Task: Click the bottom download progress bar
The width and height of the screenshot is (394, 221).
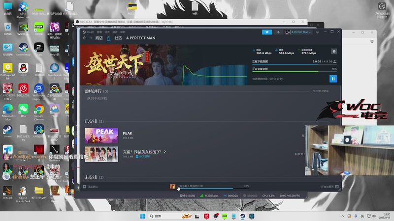Action: click(x=213, y=189)
